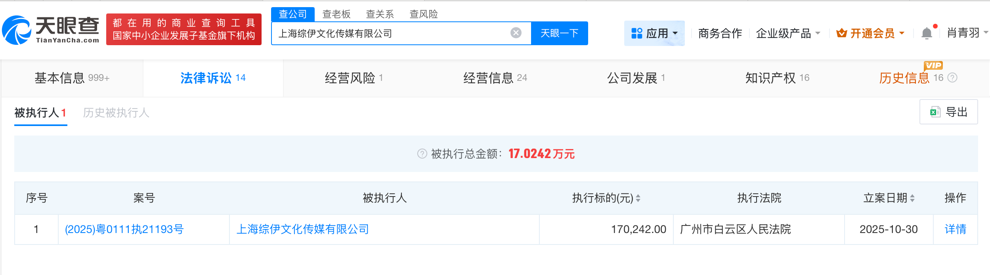990x275 pixels.
Task: Click help icon next to 历史信息
Action: pos(952,78)
